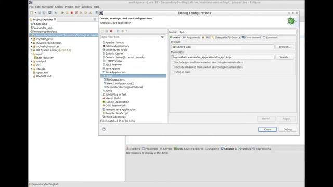Open the Data Source Explorer tab
This screenshot has width=333, height=187.
[188, 149]
